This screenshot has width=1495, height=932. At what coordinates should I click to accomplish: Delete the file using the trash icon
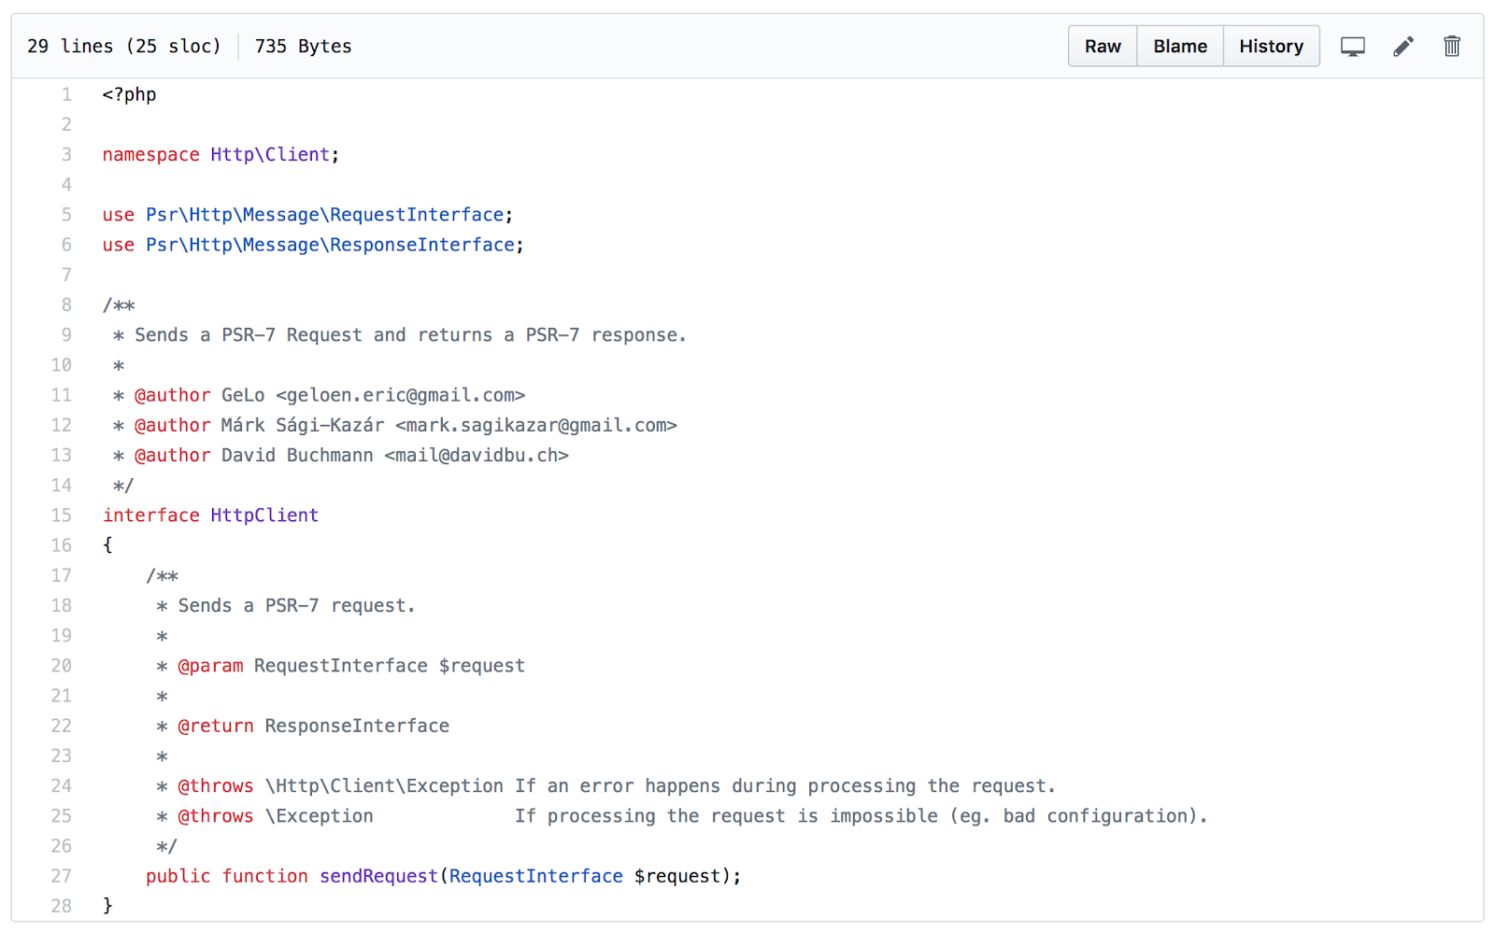tap(1451, 45)
